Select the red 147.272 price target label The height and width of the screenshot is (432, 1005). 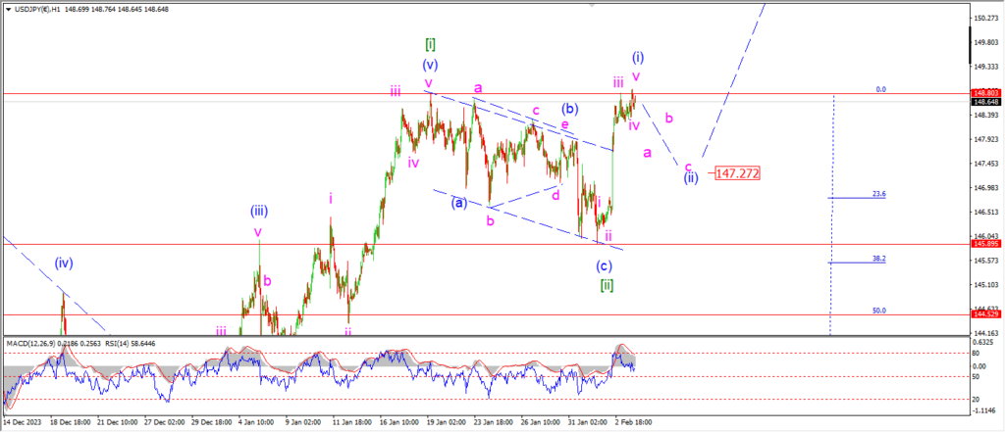(738, 172)
